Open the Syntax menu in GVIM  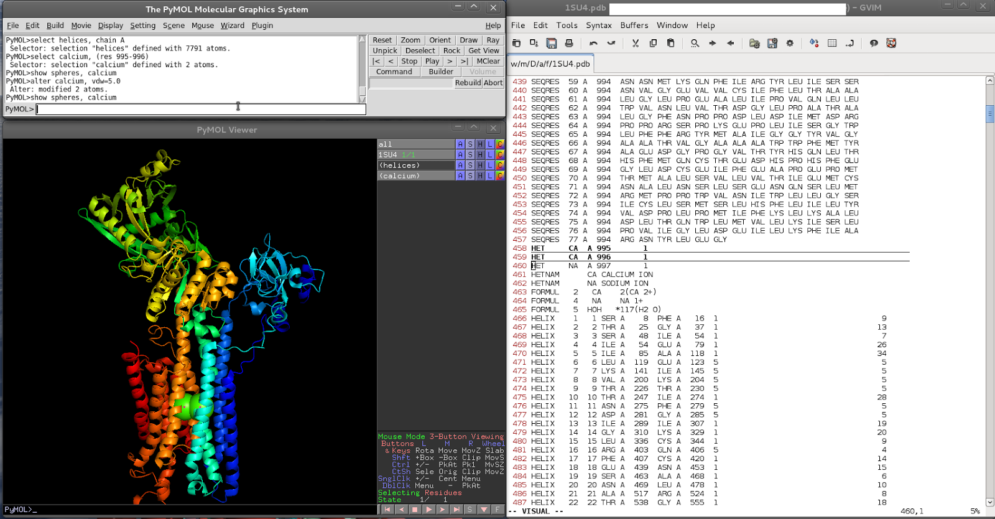(x=599, y=26)
